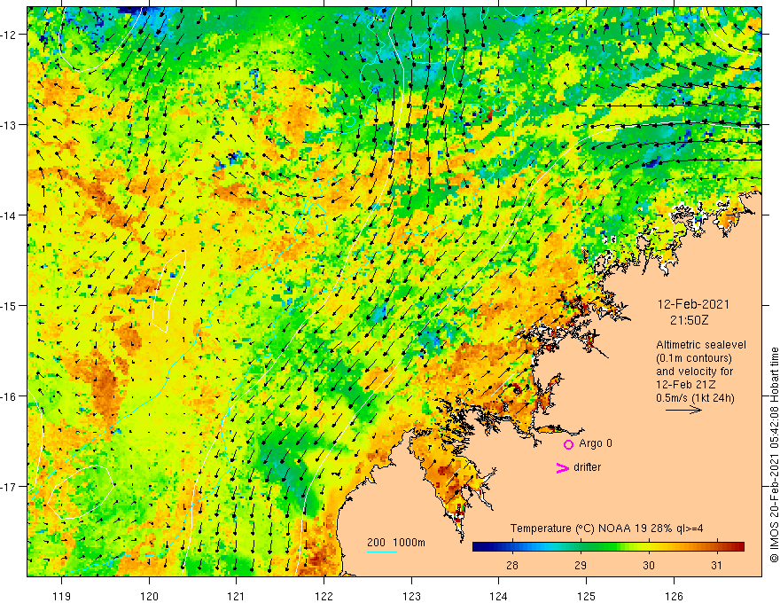This screenshot has height=603, width=780.
Task: Click the temperature color scale bar
Action: click(608, 547)
